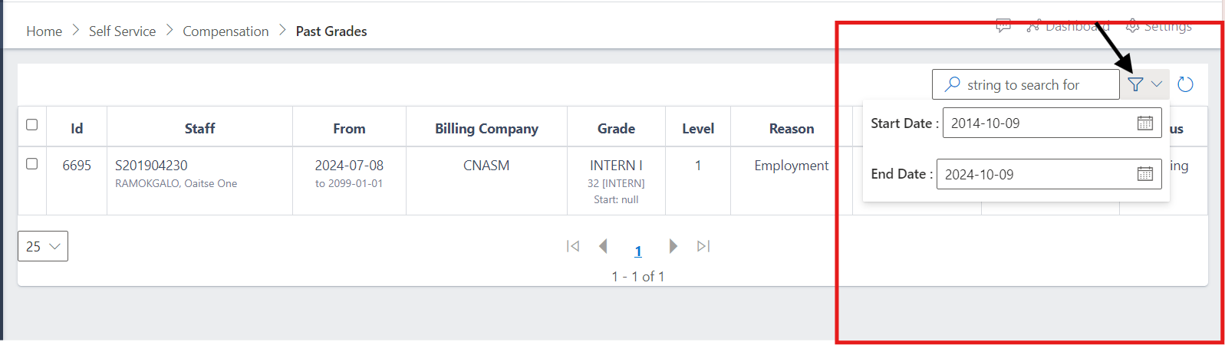Screen dimensions: 1225x345
Task: Click the billing company CNASM
Action: (486, 166)
